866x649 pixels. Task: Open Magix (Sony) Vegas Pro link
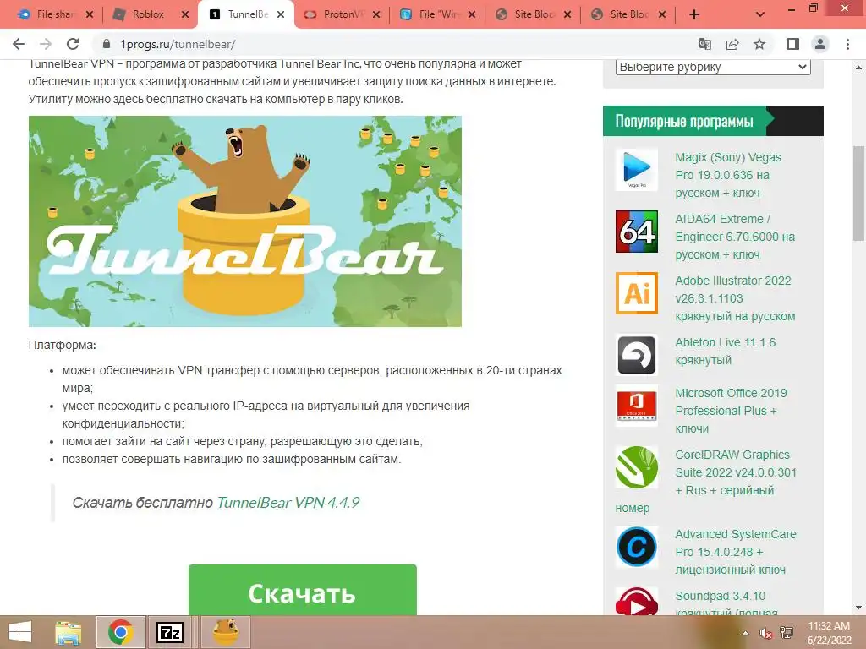click(728, 175)
